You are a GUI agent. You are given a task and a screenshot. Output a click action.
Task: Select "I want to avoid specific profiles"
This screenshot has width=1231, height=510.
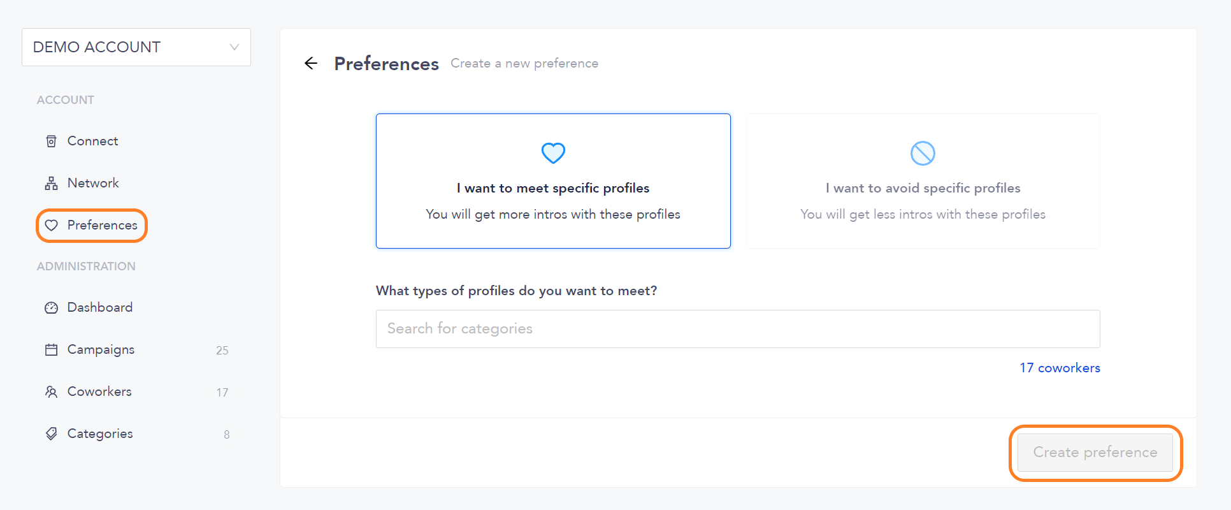click(x=923, y=181)
